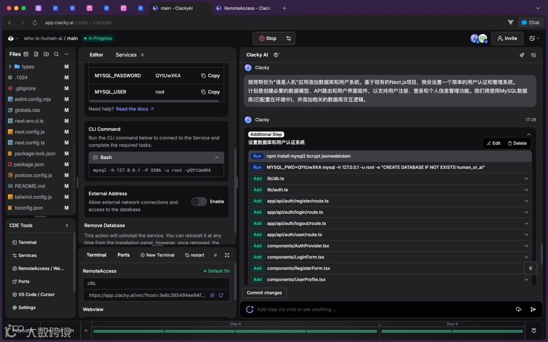Viewport: 548px width, 342px height.
Task: Open the theme switcher moon icon
Action: click(x=532, y=39)
